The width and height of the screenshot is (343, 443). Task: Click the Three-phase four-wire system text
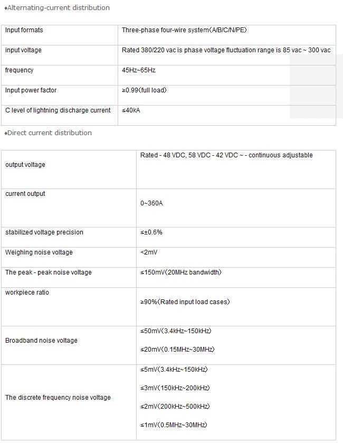(184, 30)
